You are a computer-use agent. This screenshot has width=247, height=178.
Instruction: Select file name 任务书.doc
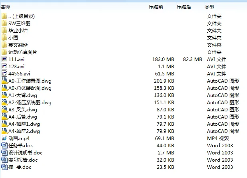[21, 146]
